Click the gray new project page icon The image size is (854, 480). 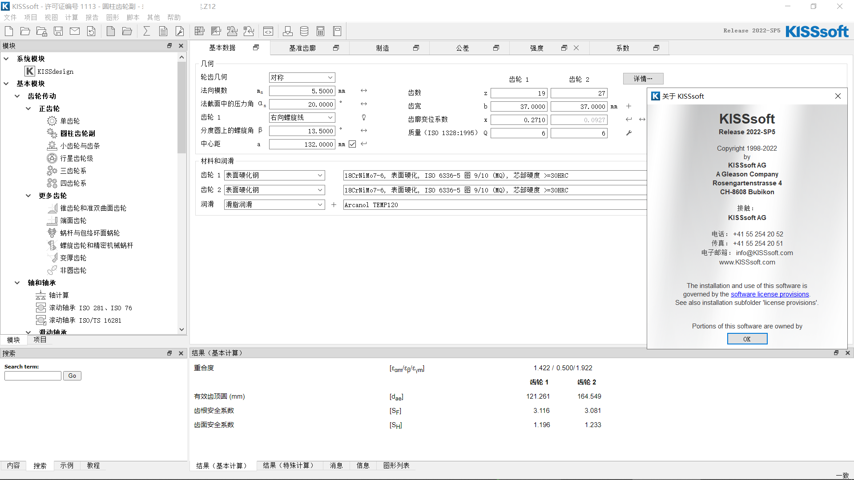click(111, 31)
